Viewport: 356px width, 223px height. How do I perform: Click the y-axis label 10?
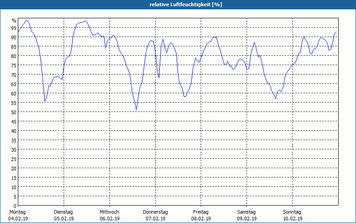(14, 187)
